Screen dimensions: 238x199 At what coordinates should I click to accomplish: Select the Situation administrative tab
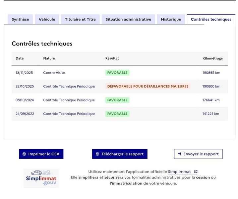click(x=128, y=19)
